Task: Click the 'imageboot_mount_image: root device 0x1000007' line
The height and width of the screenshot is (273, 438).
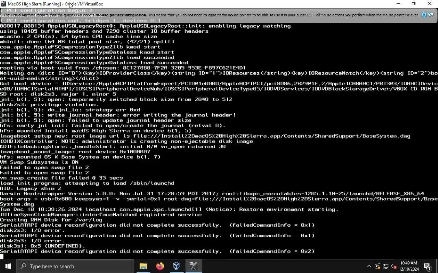Action: coord(75,152)
